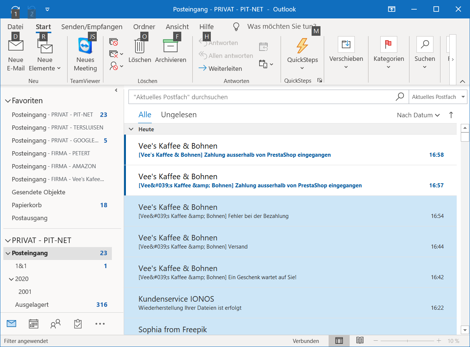Select the Ausgelagert folder

pyautogui.click(x=32, y=305)
